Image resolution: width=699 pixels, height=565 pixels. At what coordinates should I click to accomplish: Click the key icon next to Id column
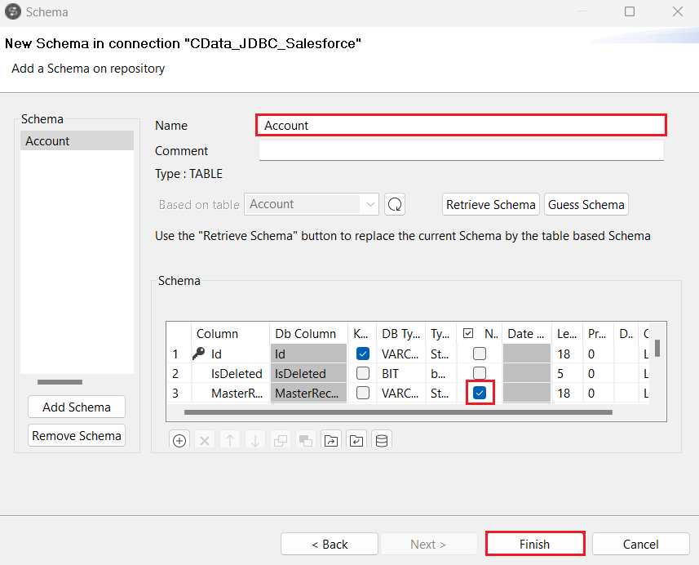point(199,354)
